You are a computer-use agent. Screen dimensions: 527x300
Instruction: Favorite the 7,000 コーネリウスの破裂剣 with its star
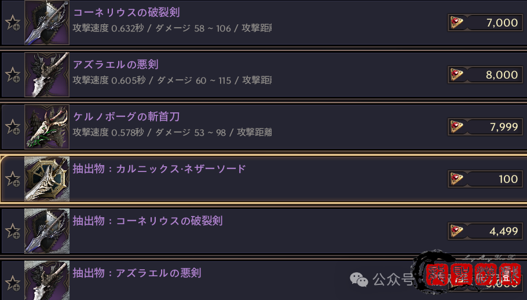(x=12, y=23)
